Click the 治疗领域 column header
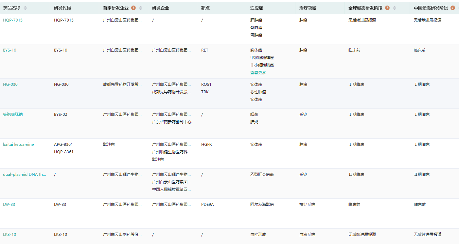This screenshot has height=244, width=459. coord(308,8)
